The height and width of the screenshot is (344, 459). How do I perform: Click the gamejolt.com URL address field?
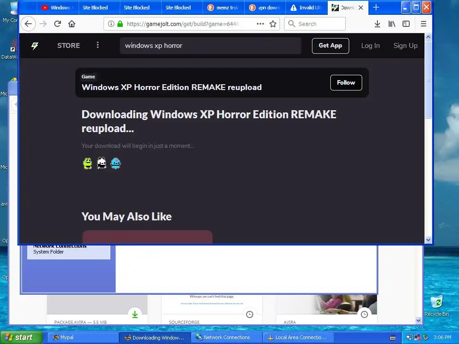tap(182, 24)
